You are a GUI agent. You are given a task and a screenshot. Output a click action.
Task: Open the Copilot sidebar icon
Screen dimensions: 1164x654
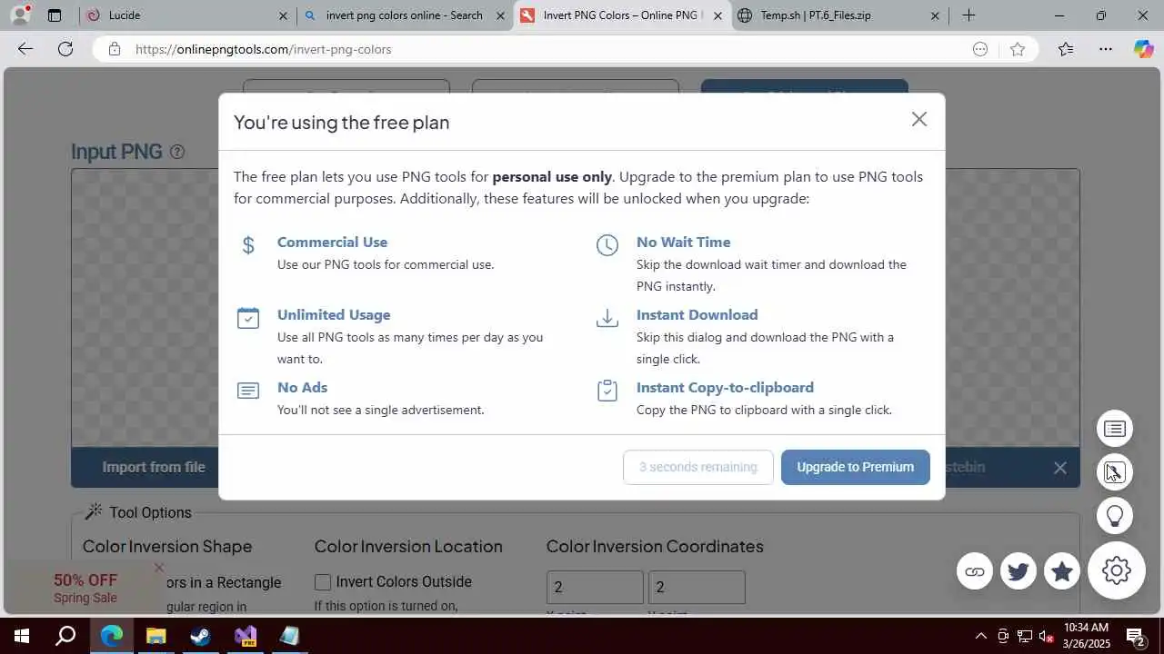1143,49
